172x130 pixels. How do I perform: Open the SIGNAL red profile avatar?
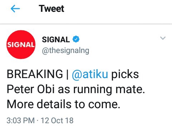tap(21, 44)
